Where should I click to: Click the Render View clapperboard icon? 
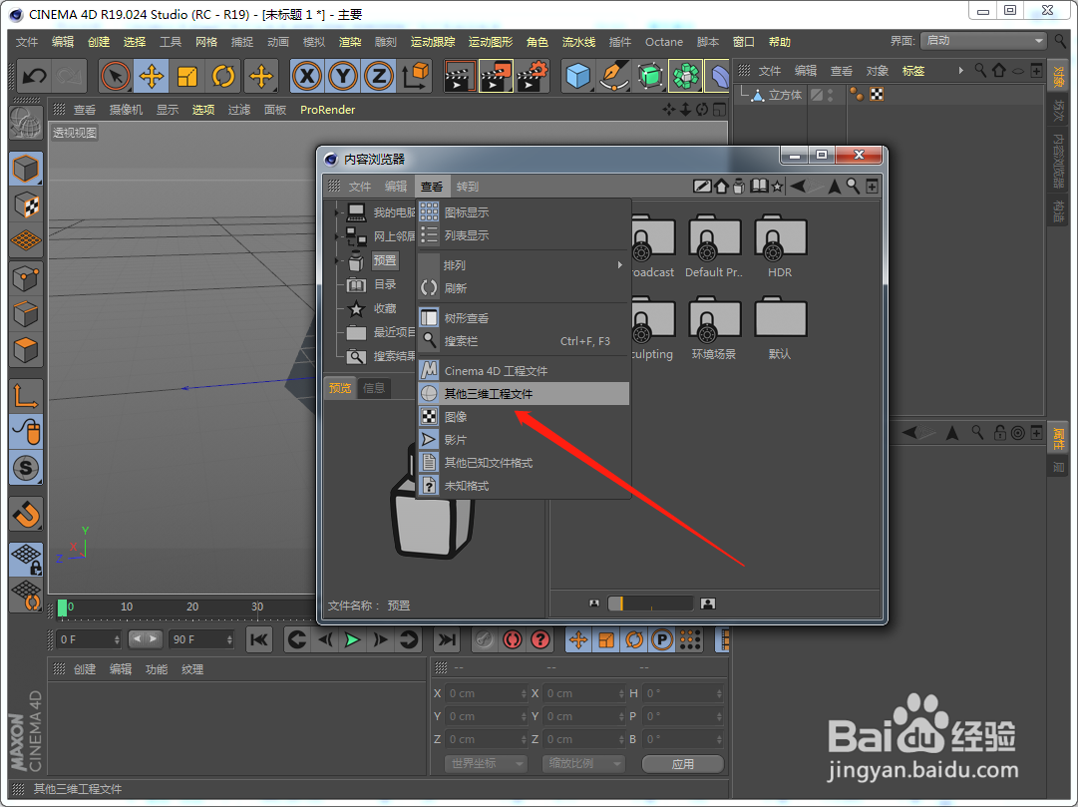(461, 76)
